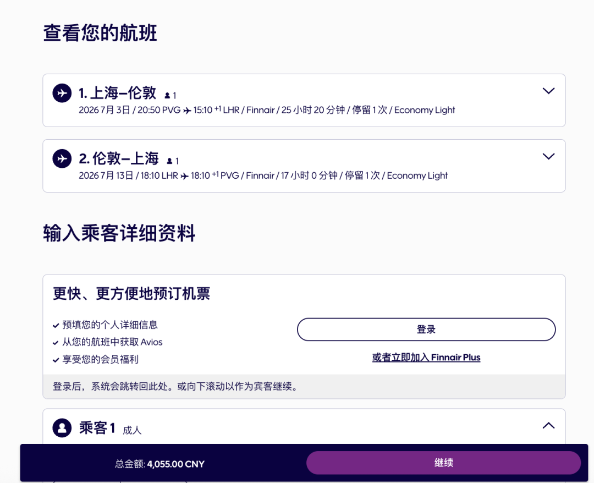Expand details for flight 2. 伦敦–上海
The width and height of the screenshot is (594, 483).
coord(548,156)
